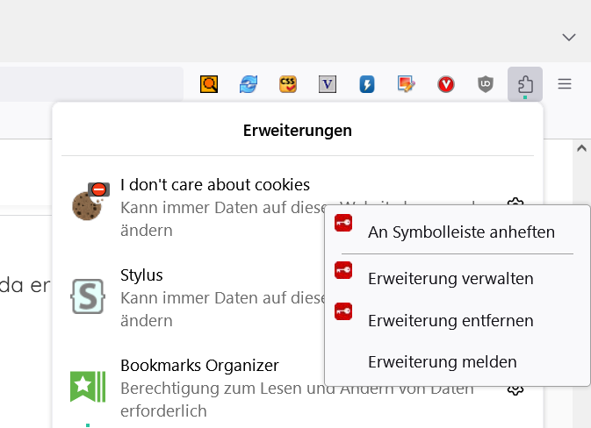Click the orange magnifier extension icon
Screen dimensions: 591x428
[x=208, y=84]
